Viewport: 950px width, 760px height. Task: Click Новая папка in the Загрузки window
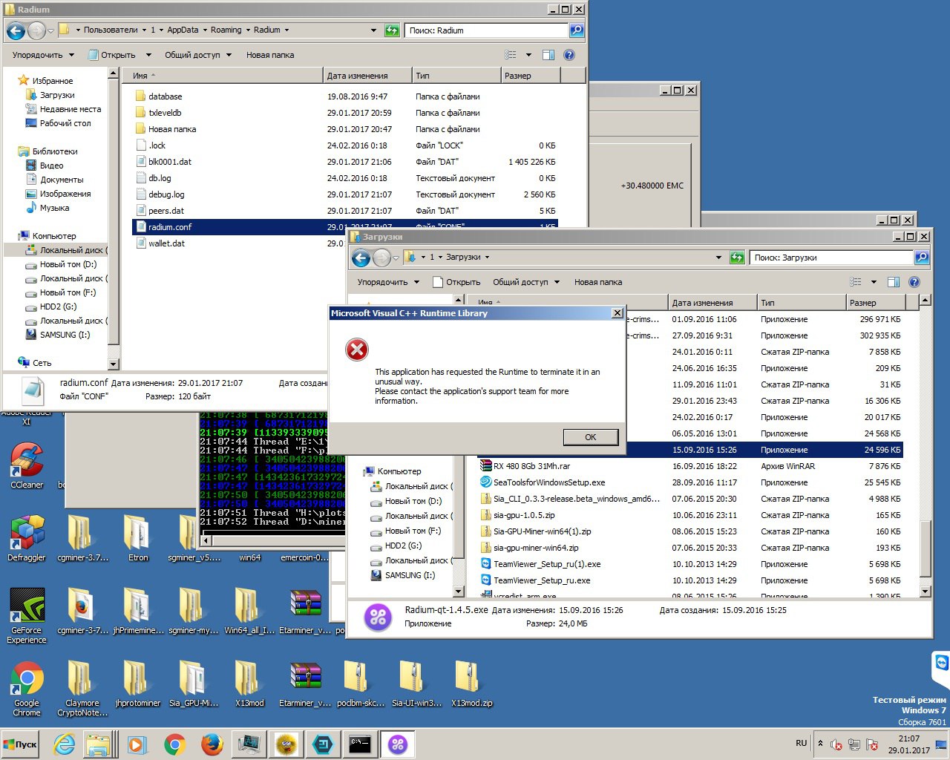(x=598, y=282)
